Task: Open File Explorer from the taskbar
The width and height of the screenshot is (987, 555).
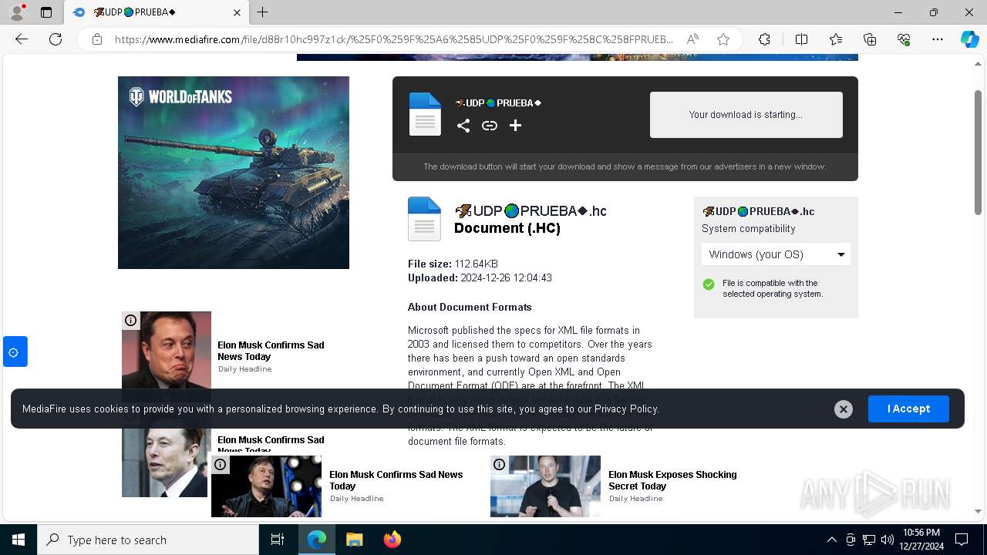Action: tap(354, 540)
